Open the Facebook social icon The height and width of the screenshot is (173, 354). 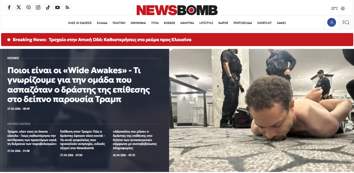[x=9, y=8]
